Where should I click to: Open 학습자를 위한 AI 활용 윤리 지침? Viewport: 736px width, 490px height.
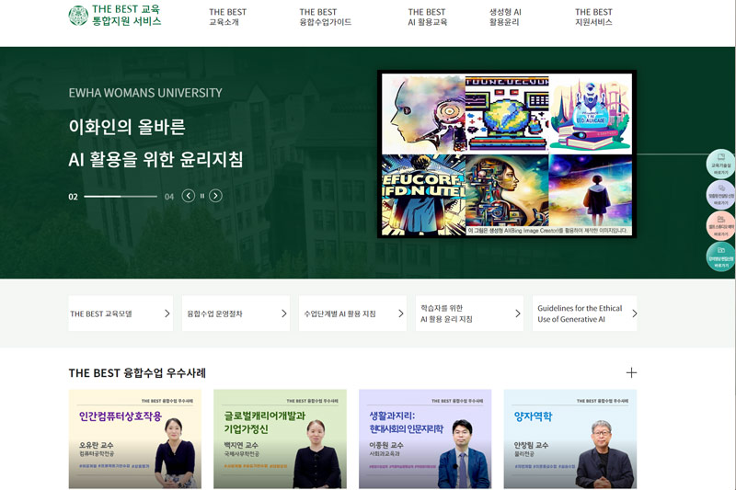pyautogui.click(x=469, y=313)
